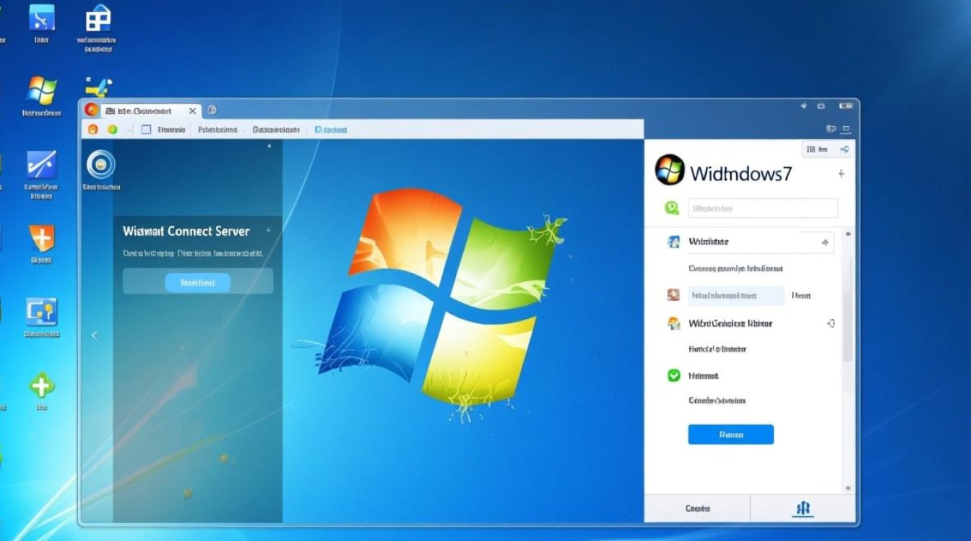Click the green search icon beside the input field
The width and height of the screenshot is (971, 541).
pos(672,208)
